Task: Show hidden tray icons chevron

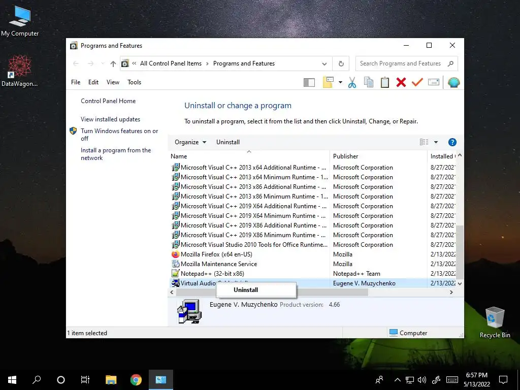Action: click(x=397, y=380)
